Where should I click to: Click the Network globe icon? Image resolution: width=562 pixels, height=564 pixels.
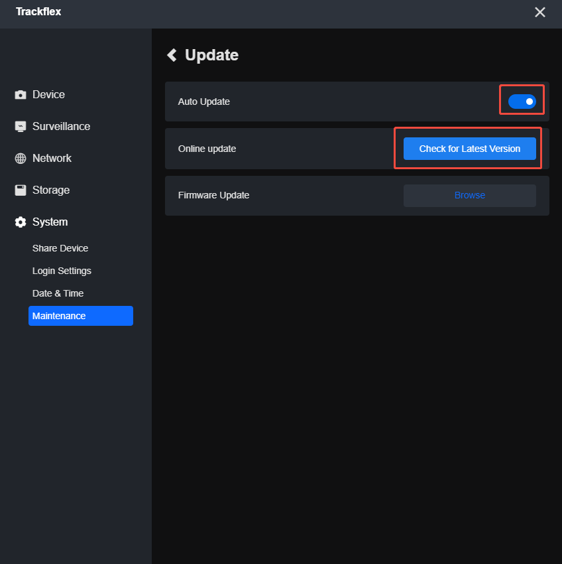pos(21,159)
